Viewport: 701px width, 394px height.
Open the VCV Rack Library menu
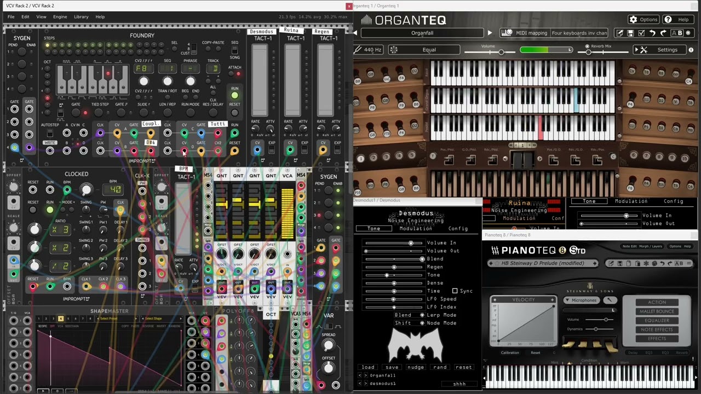tap(81, 17)
